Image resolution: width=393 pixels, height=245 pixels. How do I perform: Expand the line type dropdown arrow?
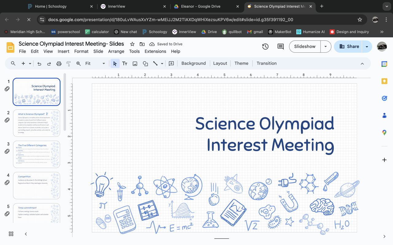click(162, 63)
